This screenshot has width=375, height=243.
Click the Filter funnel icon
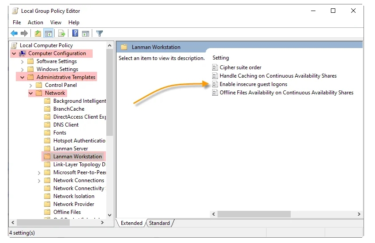99,34
